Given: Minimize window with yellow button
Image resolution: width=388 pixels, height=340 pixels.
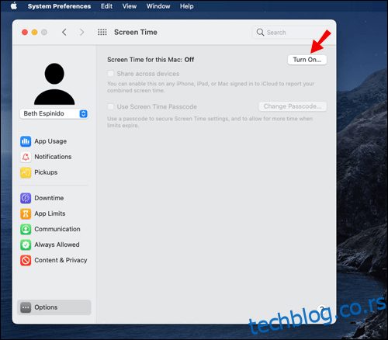Looking at the screenshot, I should point(34,32).
